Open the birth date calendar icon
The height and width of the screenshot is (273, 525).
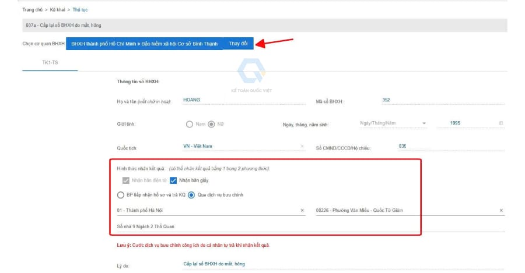(x=501, y=123)
